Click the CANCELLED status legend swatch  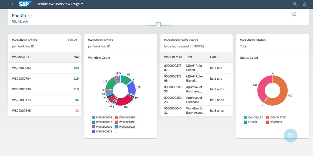coord(245,117)
